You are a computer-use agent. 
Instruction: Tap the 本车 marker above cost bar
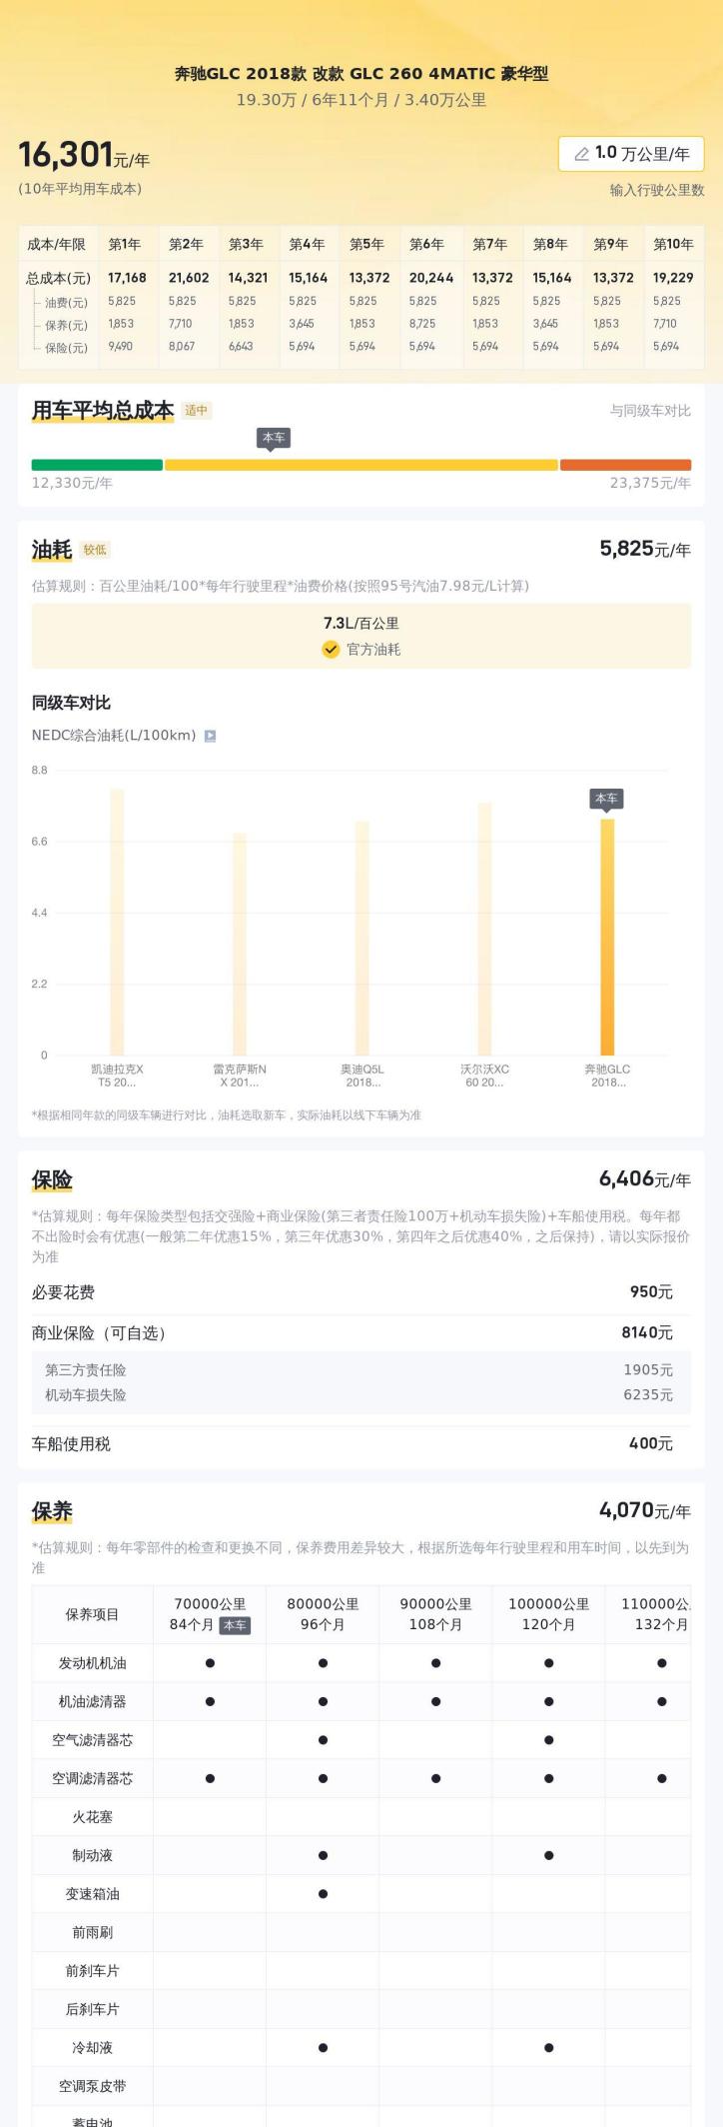pyautogui.click(x=273, y=438)
